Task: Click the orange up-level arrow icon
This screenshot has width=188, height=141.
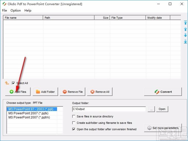Action: pos(7,83)
